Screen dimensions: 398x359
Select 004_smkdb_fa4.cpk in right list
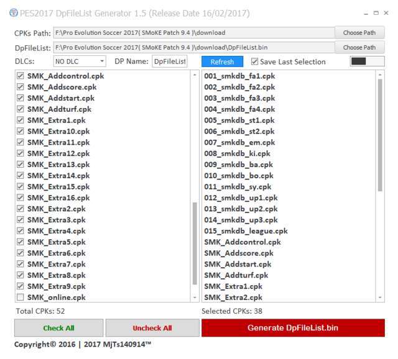pyautogui.click(x=239, y=109)
